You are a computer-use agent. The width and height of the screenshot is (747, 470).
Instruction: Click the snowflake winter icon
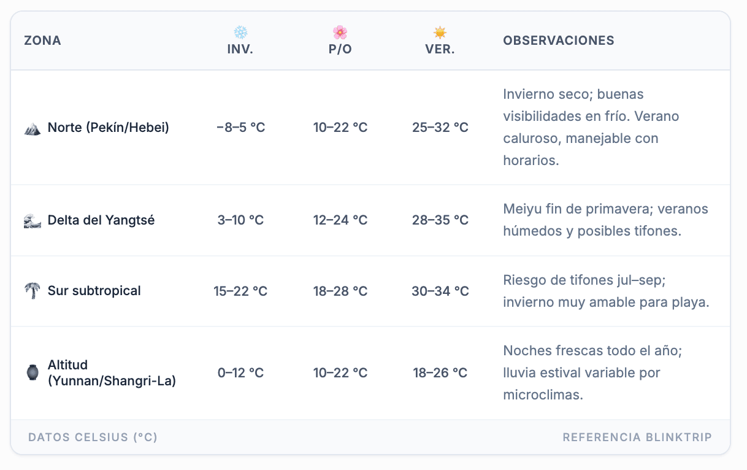[x=240, y=33]
